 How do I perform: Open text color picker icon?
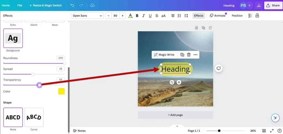[x=130, y=16]
